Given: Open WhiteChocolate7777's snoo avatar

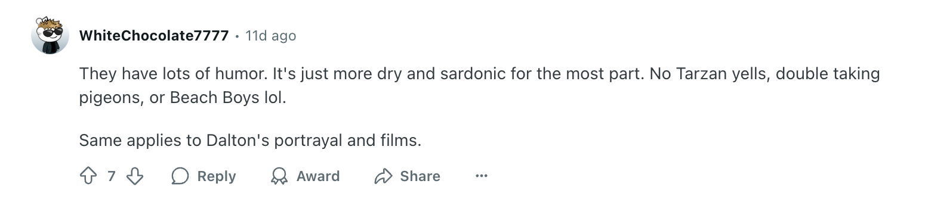Looking at the screenshot, I should click(x=50, y=36).
